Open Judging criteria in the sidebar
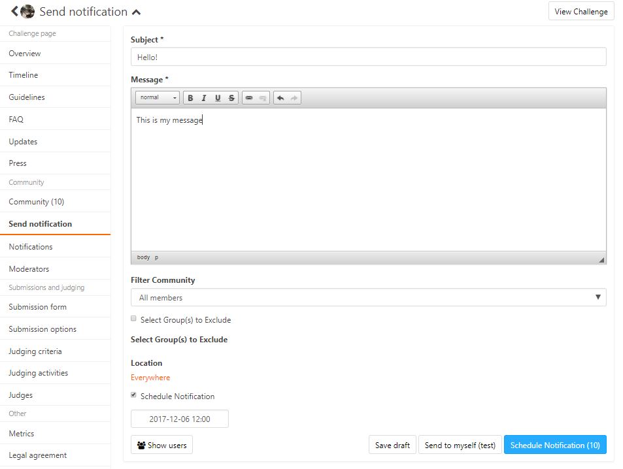623x469 pixels. click(55, 351)
